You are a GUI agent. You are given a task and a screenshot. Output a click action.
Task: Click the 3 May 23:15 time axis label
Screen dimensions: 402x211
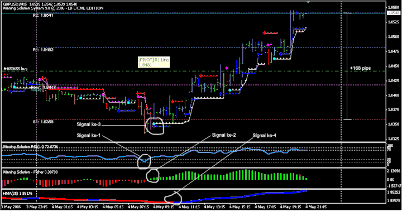pos(37,207)
